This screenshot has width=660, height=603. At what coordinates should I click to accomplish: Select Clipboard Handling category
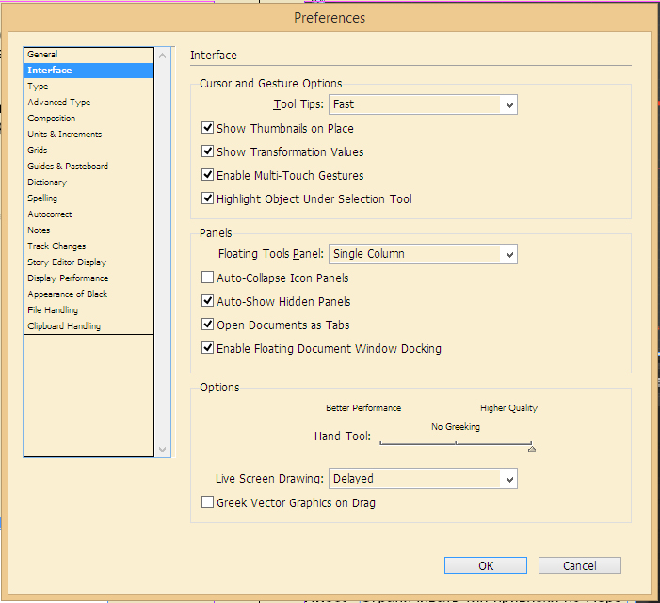(89, 325)
